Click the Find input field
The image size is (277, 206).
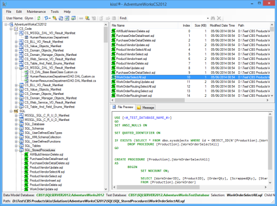click(167, 18)
